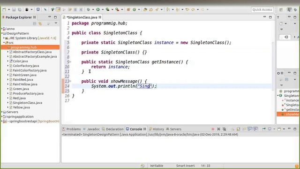
Task: Open the Servers tab in bottom panel
Action: (x=174, y=129)
